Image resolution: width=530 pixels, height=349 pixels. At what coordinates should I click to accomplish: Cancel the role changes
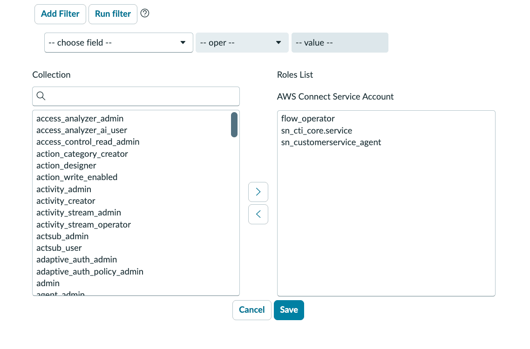(x=252, y=310)
